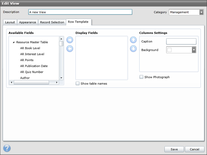Viewport: 207px width, 155px height.
Task: Click the remove field left arrow icon
Action: pos(70,49)
